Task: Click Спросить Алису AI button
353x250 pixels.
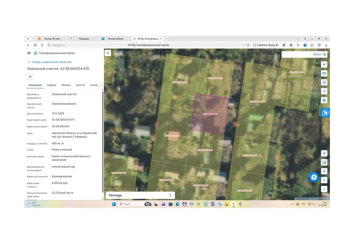Action: pyautogui.click(x=265, y=45)
